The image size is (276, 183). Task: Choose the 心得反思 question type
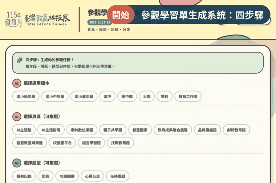coord(92,176)
